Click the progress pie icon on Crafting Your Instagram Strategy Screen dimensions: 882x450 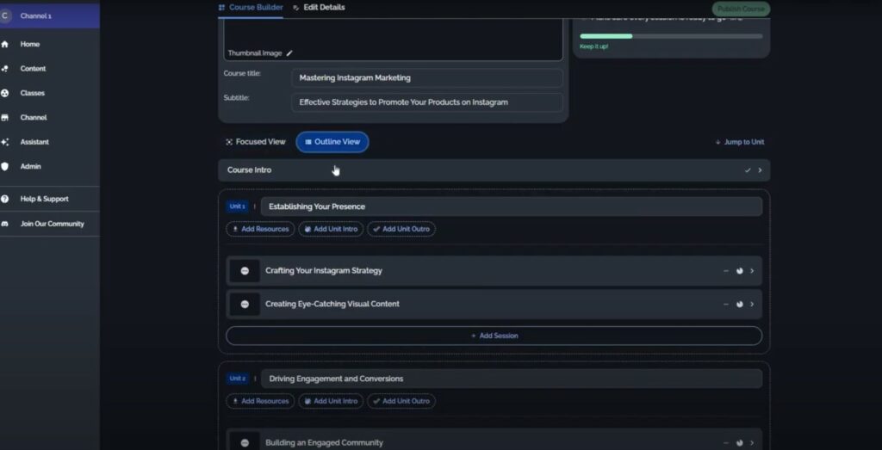(740, 271)
